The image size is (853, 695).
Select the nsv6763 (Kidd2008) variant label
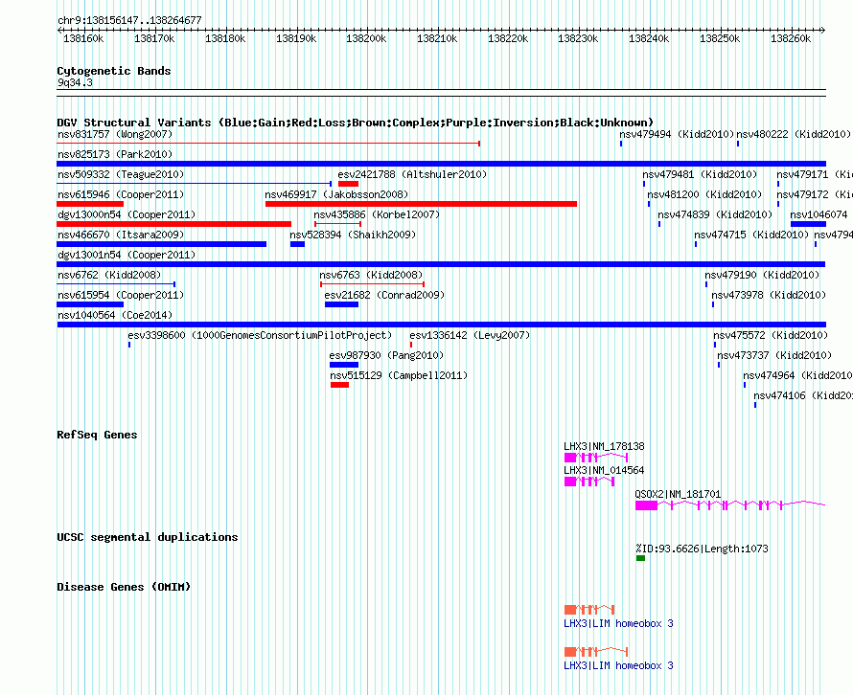(371, 275)
